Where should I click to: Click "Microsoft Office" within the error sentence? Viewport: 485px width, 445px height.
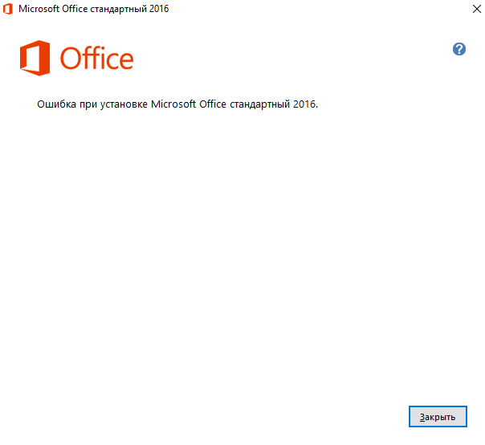click(x=189, y=104)
